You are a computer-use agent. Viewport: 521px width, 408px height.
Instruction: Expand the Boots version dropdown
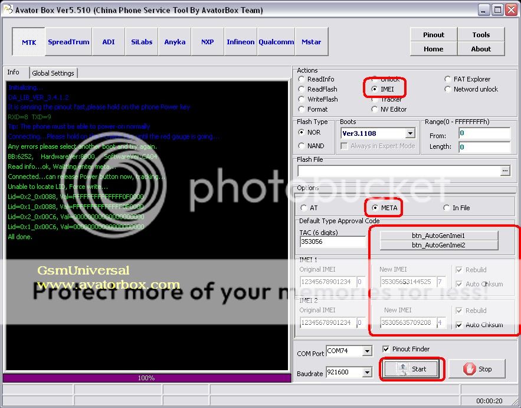click(x=411, y=133)
